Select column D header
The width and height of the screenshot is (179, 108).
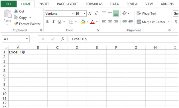pyautogui.click(x=77, y=47)
